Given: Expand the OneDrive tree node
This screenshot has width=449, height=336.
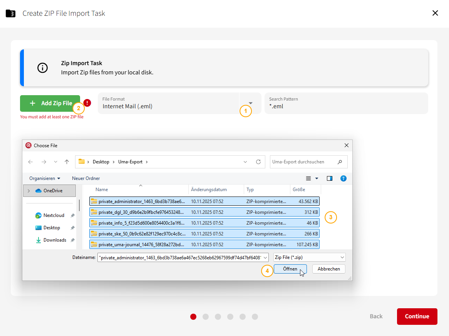Looking at the screenshot, I should (29, 191).
